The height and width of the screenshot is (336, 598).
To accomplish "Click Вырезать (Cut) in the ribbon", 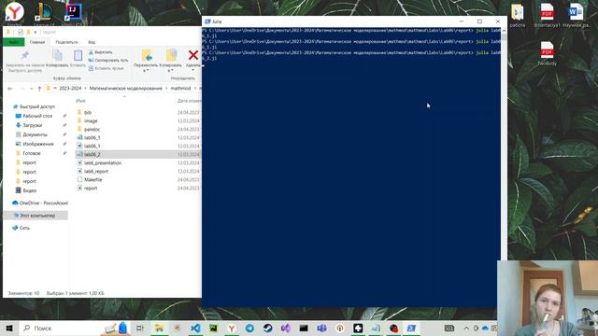I will click(x=100, y=52).
